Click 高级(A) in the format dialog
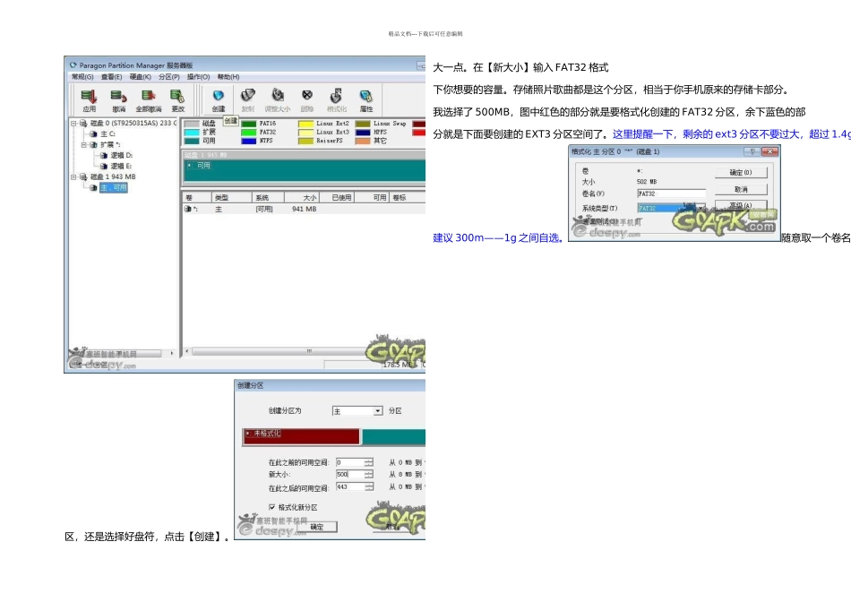The width and height of the screenshot is (851, 602). tap(741, 205)
